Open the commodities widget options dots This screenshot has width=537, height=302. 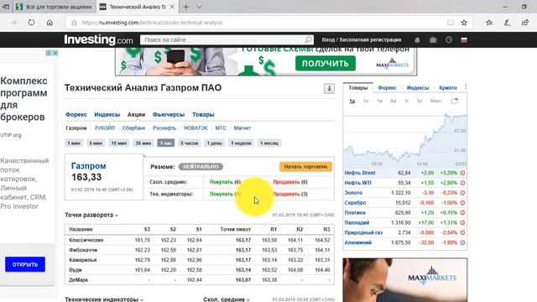pos(466,87)
